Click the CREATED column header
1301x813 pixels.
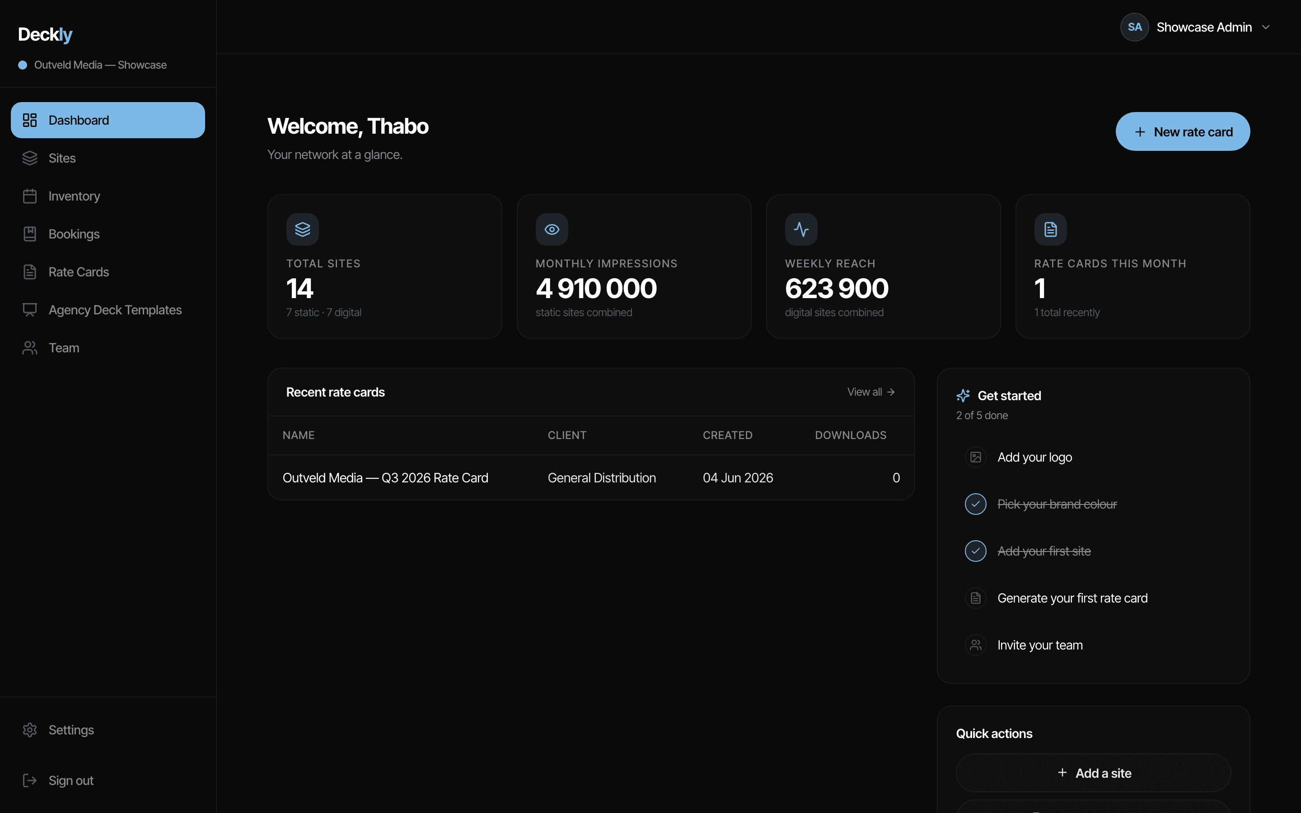(x=727, y=435)
